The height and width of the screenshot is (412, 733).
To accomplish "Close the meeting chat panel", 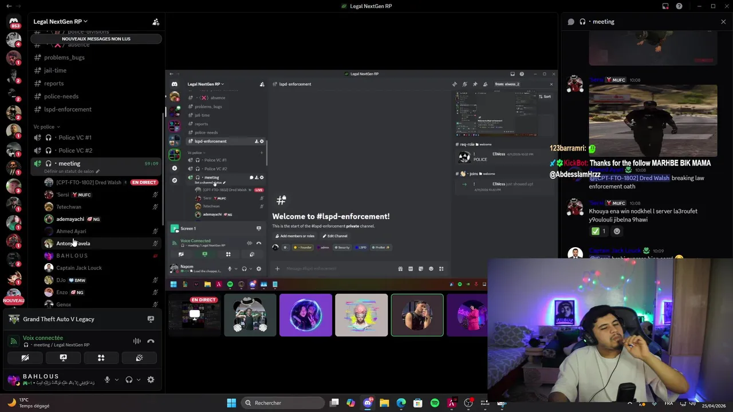I will pos(723,22).
